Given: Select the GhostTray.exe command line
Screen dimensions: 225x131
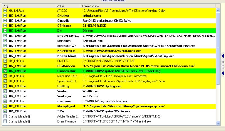Looking at the screenshot, I should 129,56.
